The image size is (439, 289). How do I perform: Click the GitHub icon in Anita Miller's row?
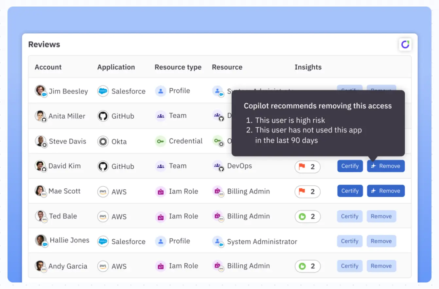pos(103,116)
